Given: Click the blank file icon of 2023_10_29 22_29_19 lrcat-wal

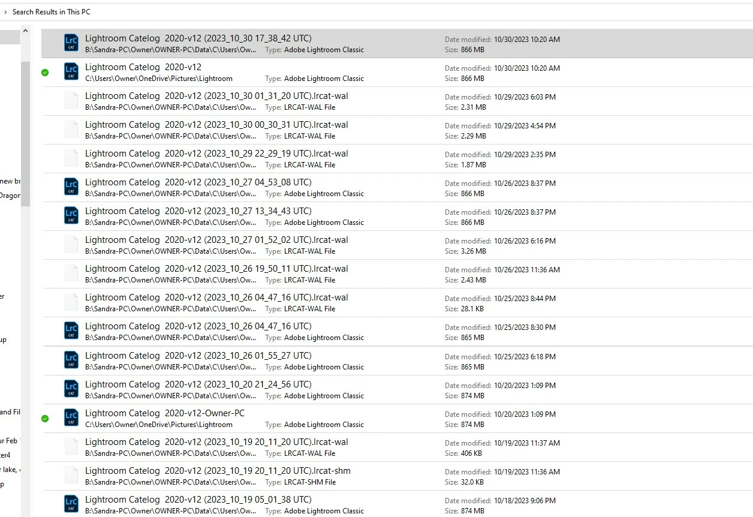Looking at the screenshot, I should point(71,158).
